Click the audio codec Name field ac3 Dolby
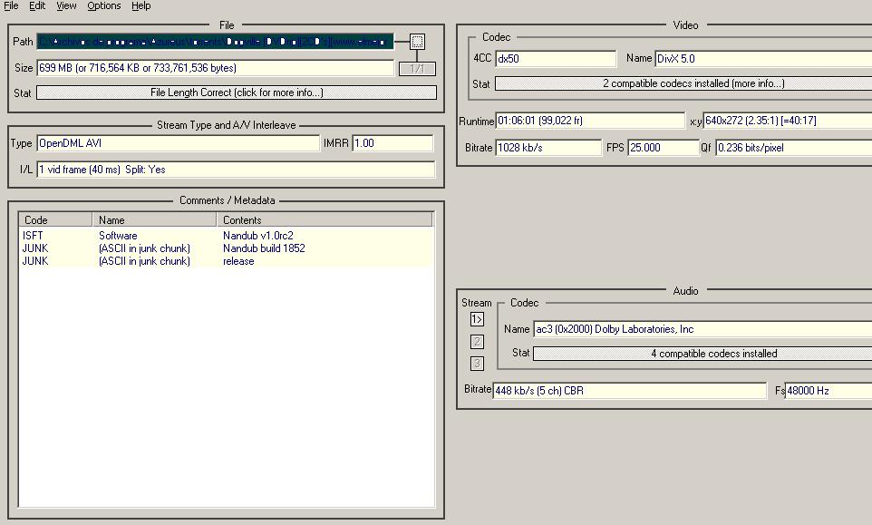The height and width of the screenshot is (525, 872). (702, 329)
